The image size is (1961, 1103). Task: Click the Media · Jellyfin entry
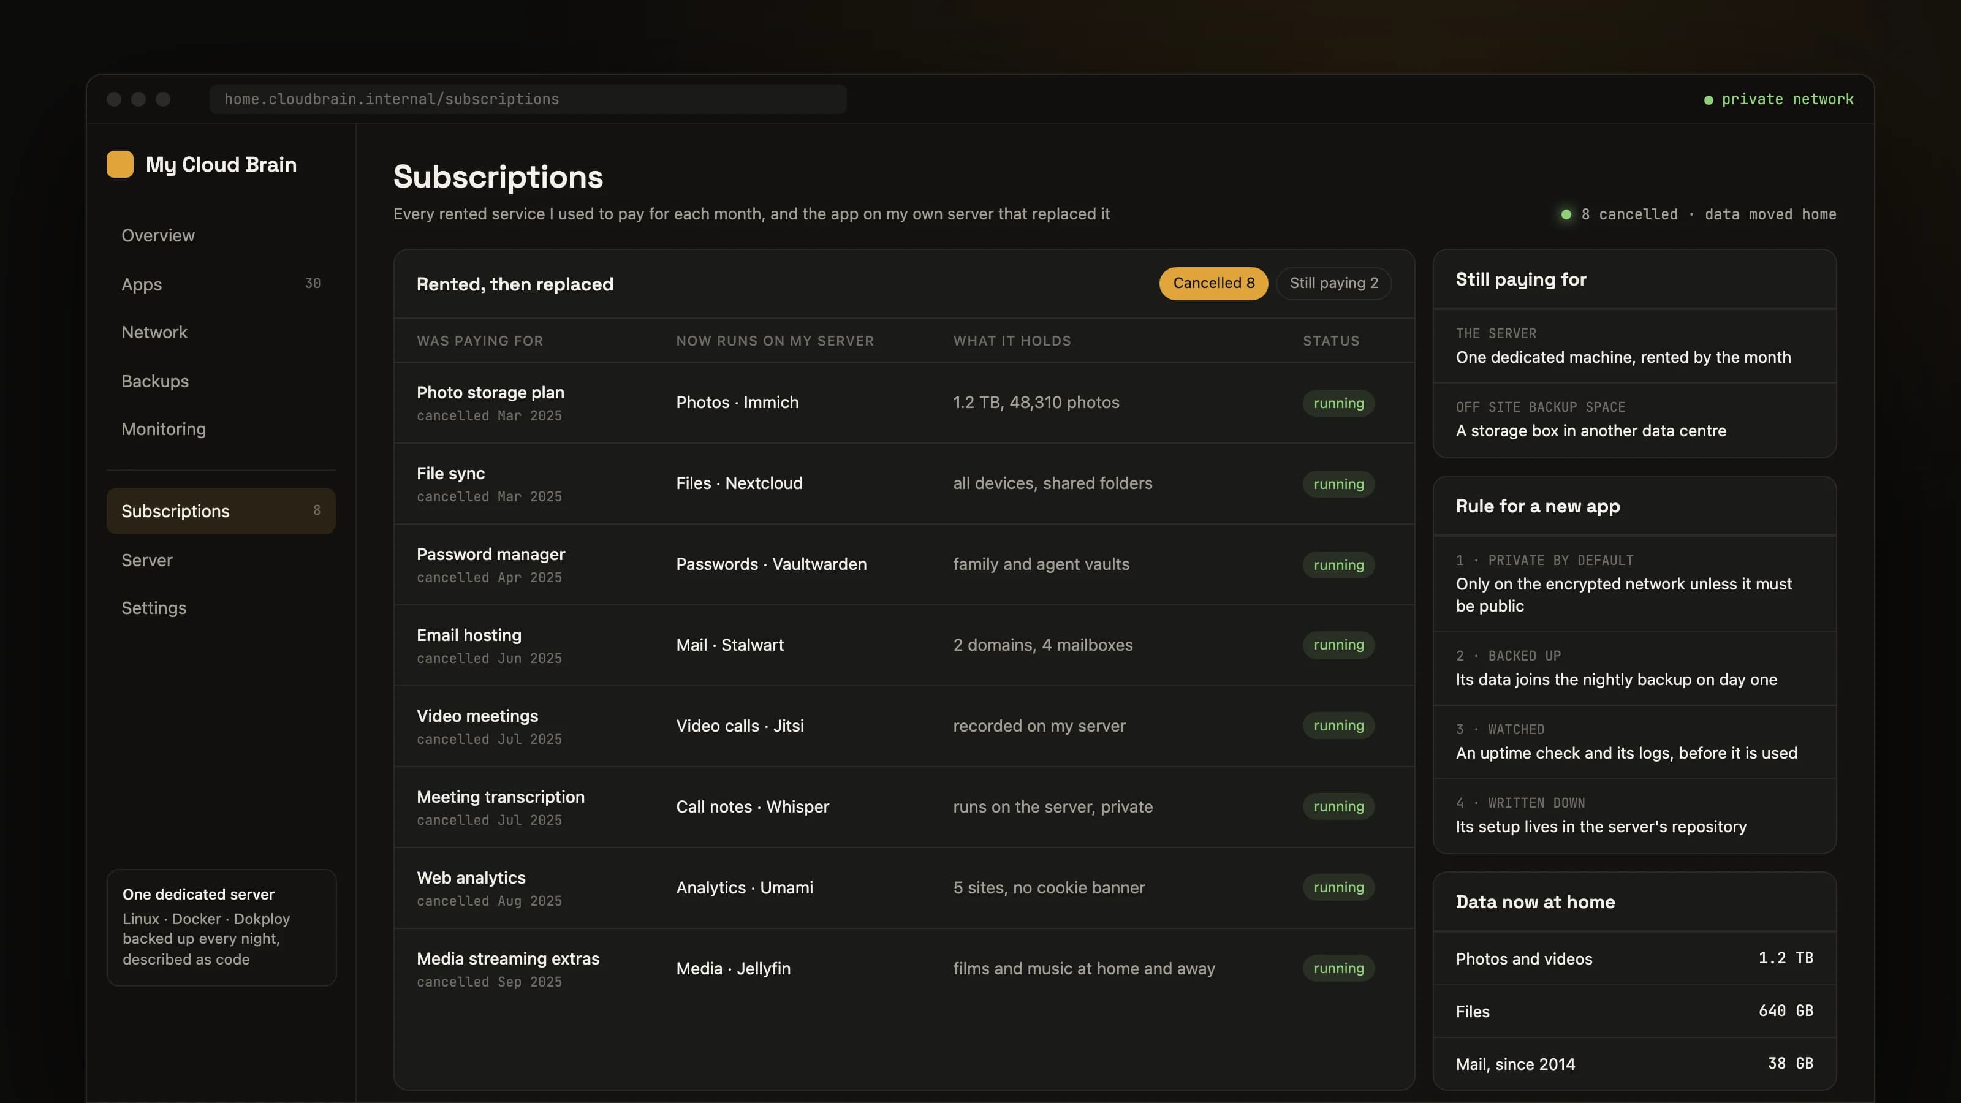pyautogui.click(x=733, y=968)
